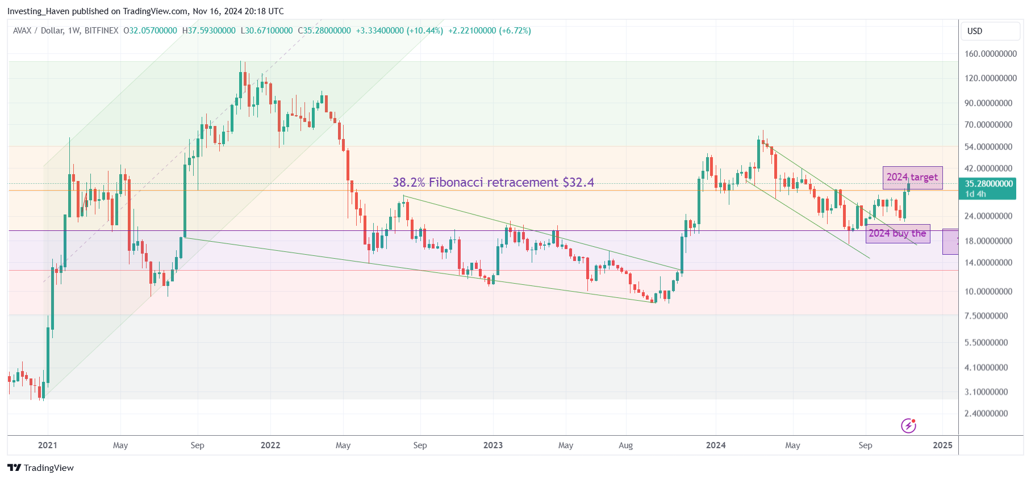Select the 38.2% Fibonacci retracement label
This screenshot has width=1031, height=480.
click(x=493, y=182)
